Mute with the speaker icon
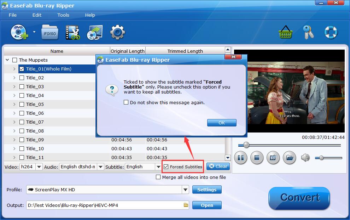This screenshot has width=350, height=220. 305,158
